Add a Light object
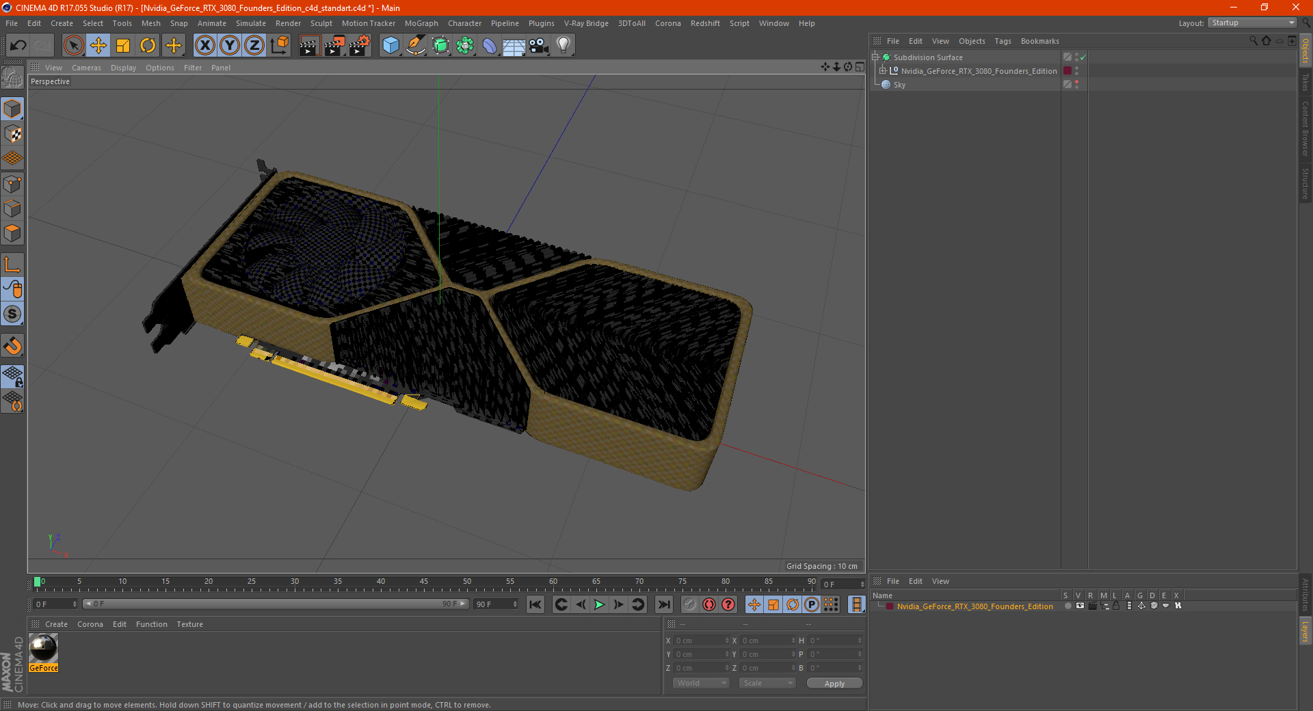Image resolution: width=1313 pixels, height=711 pixels. (563, 46)
